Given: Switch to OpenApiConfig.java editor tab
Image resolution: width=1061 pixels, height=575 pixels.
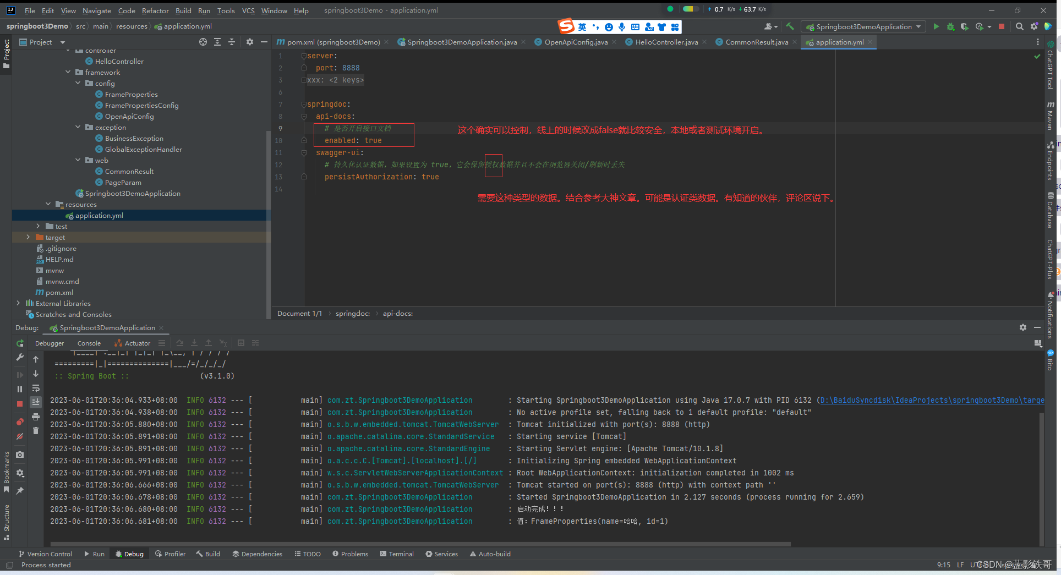Looking at the screenshot, I should pyautogui.click(x=576, y=42).
